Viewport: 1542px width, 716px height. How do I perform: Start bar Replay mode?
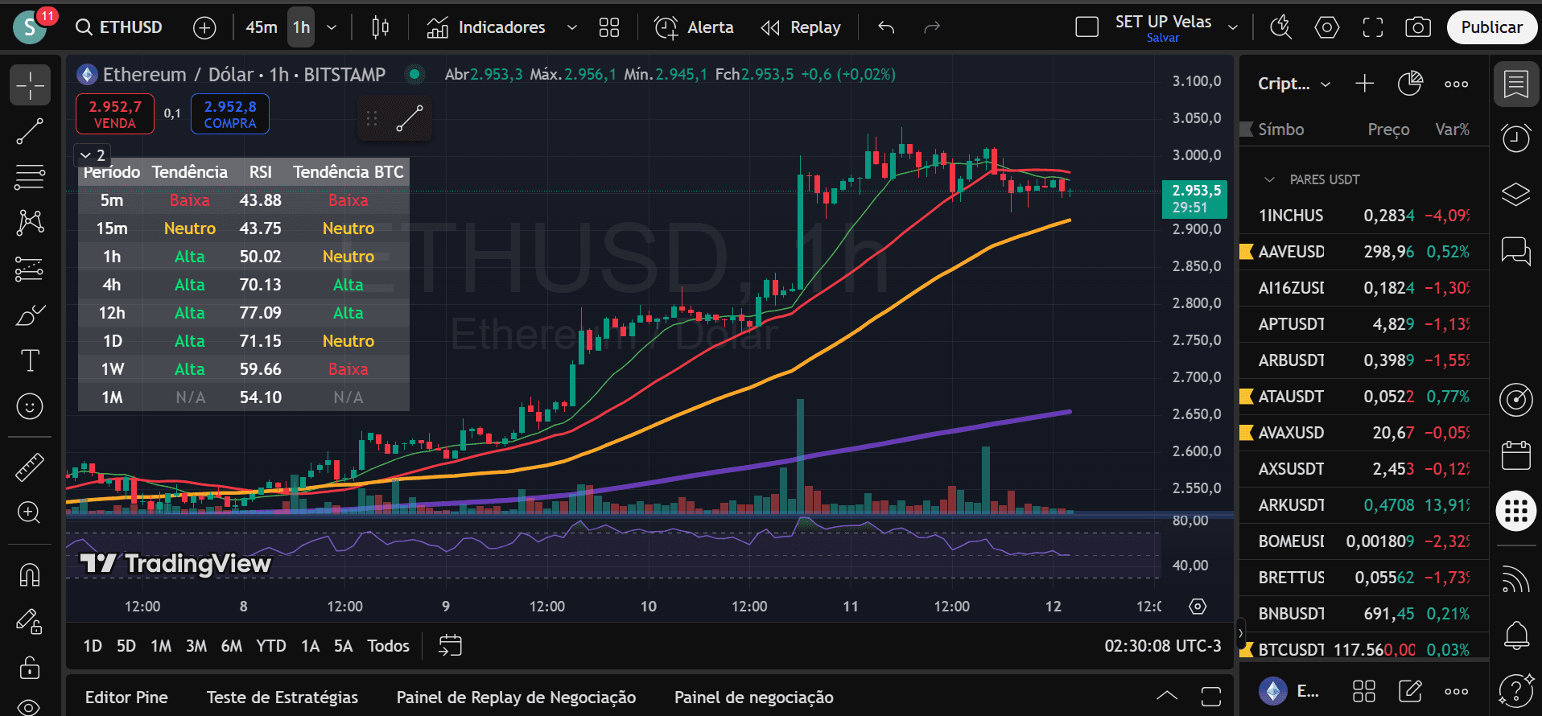(801, 27)
